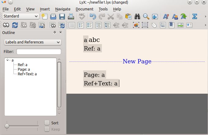
Task: Open the Navigate menu
Action: pyautogui.click(x=63, y=9)
